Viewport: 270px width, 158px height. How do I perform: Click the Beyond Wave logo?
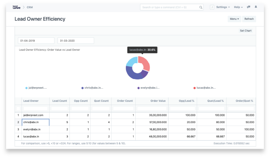click(x=17, y=7)
